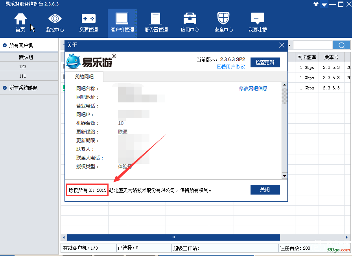Viewport: 352px width, 256px height.
Task: Click the 网吧IP label
Action: 85,115
